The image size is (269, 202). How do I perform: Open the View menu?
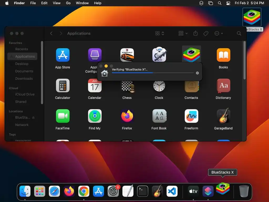[57, 3]
